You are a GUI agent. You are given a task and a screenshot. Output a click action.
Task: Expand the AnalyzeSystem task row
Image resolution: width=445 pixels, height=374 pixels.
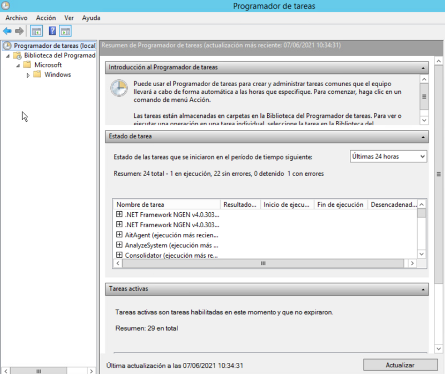point(119,245)
